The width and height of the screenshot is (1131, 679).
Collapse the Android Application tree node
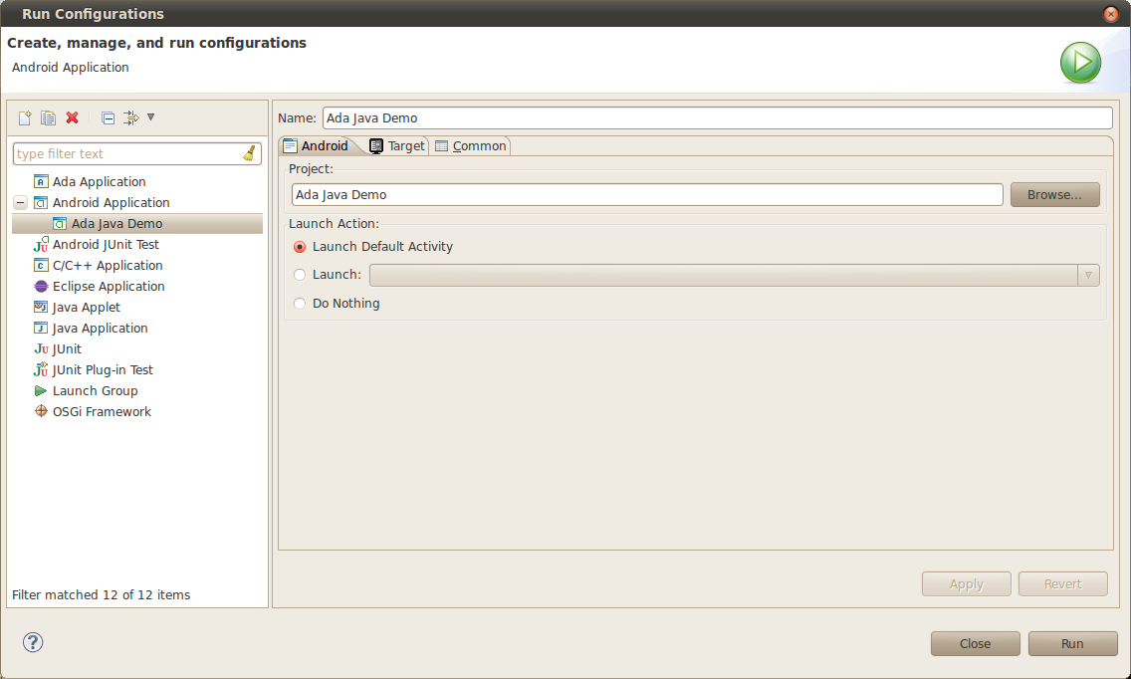pyautogui.click(x=19, y=202)
